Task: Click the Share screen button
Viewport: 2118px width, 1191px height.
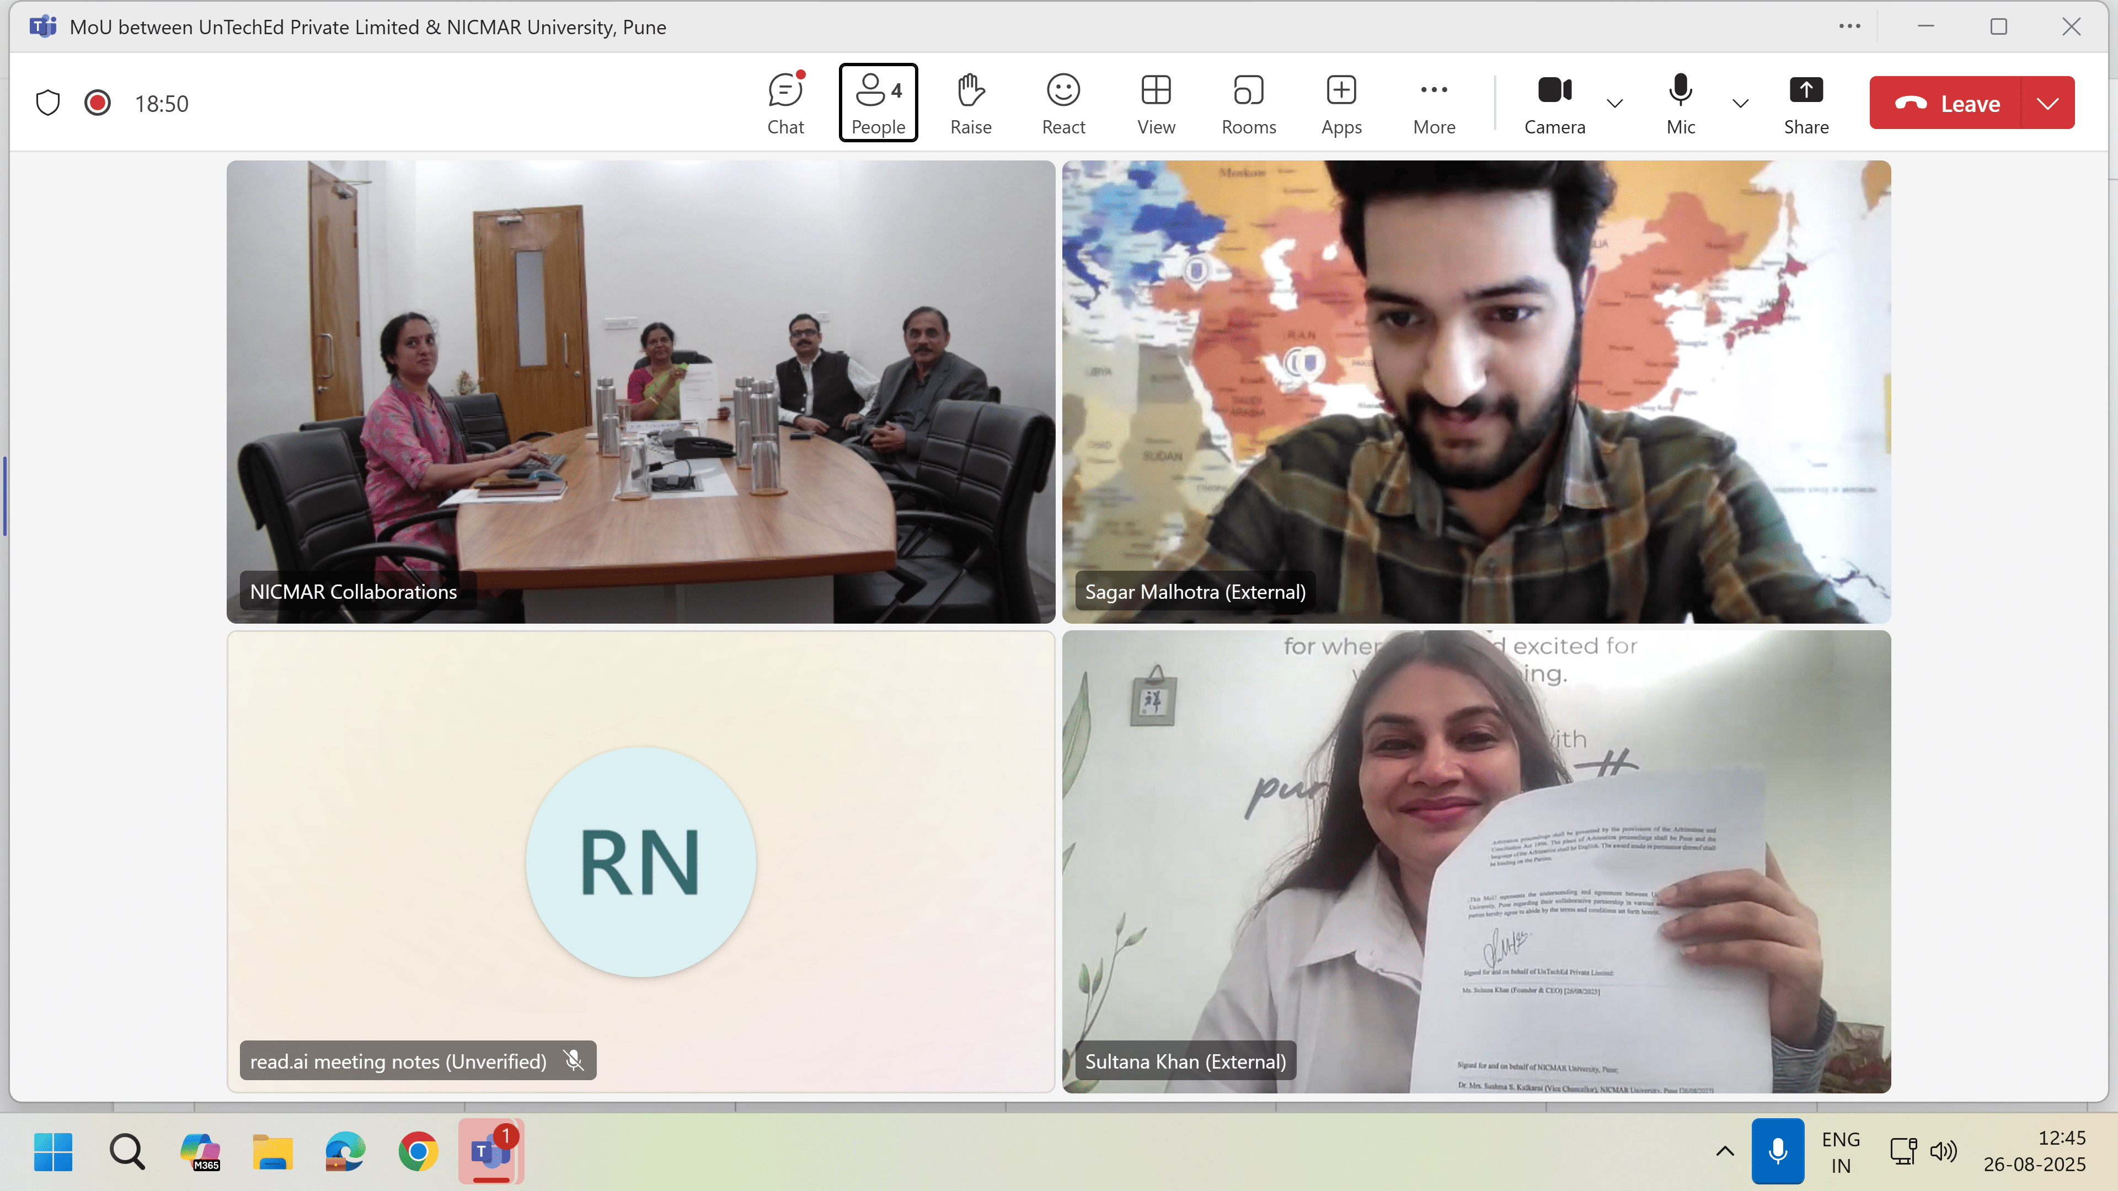Action: tap(1806, 103)
